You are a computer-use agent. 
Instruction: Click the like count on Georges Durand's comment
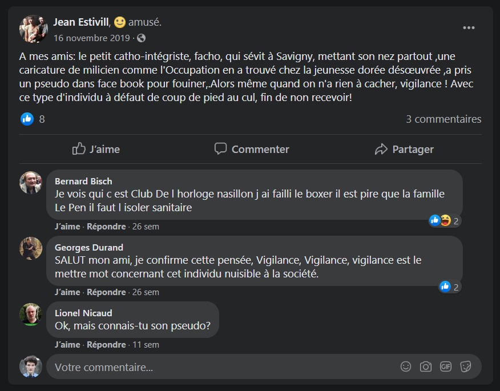pos(450,287)
